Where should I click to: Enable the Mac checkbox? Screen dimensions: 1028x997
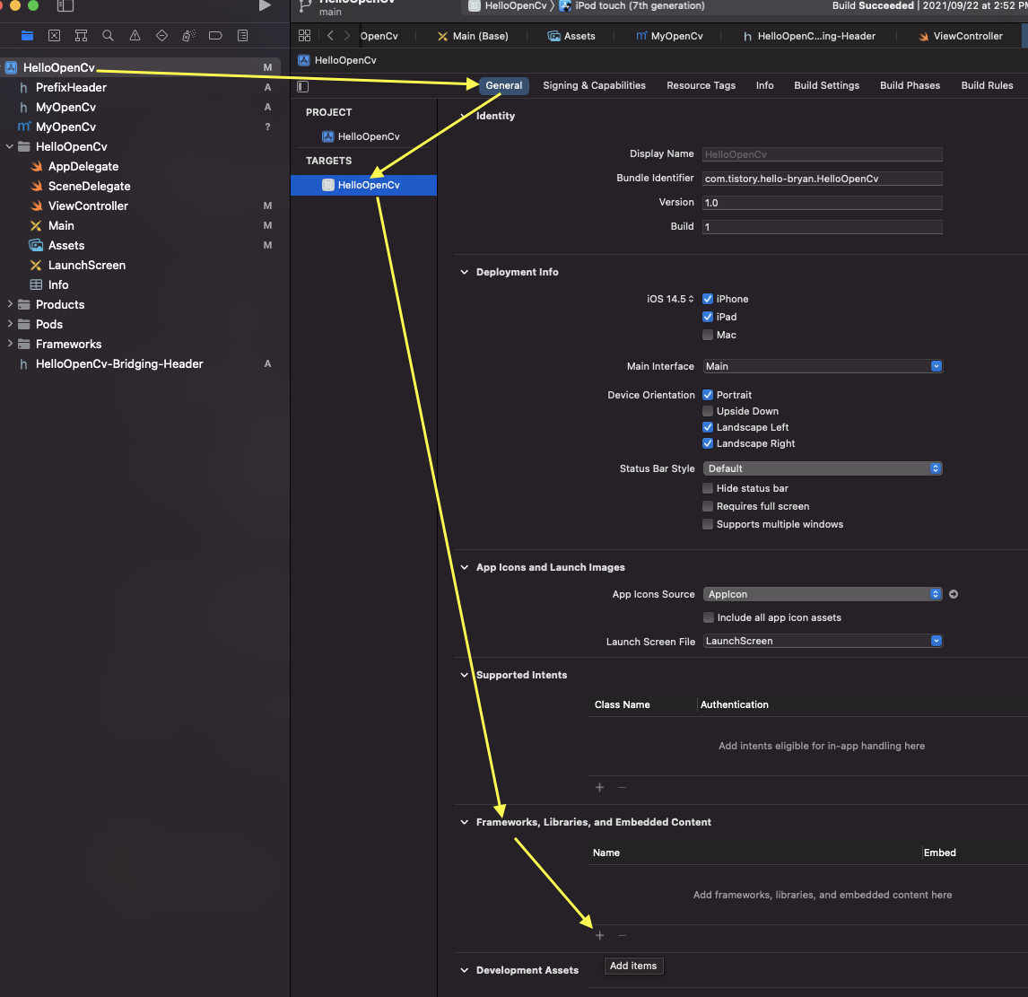(708, 335)
